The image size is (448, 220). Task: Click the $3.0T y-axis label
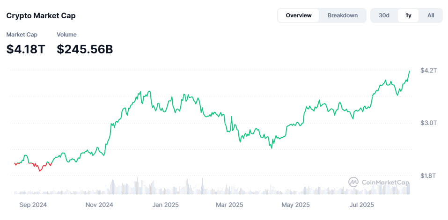(x=428, y=123)
